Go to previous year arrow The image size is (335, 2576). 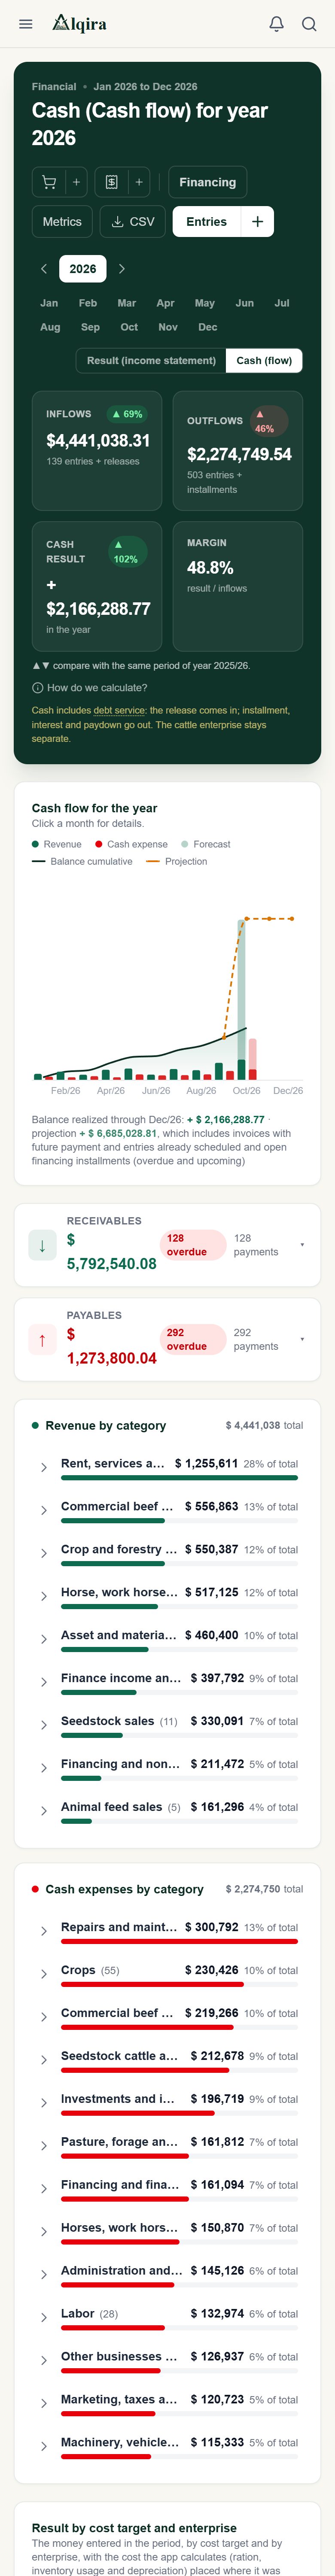click(x=44, y=269)
